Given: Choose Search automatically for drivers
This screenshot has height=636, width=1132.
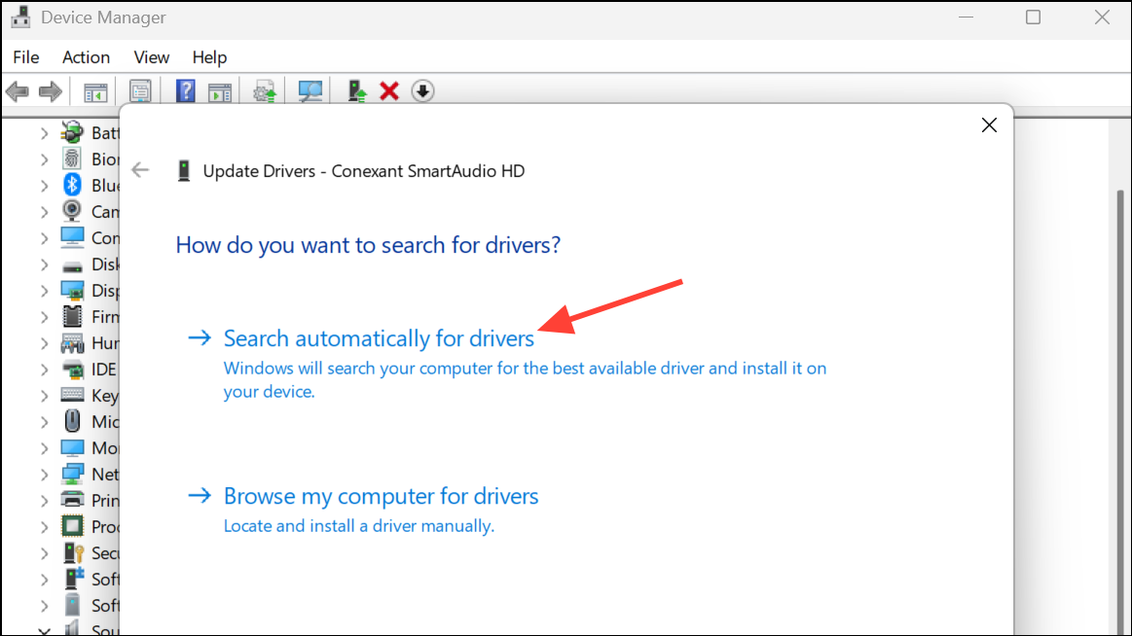Looking at the screenshot, I should tap(379, 338).
